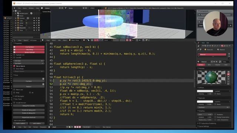This screenshot has height=133, width=237.
Task: Click Enable all debug print button
Action: pyautogui.click(x=29, y=113)
